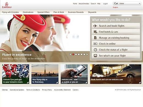Click the Accessibility Statement footer link

(62, 90)
